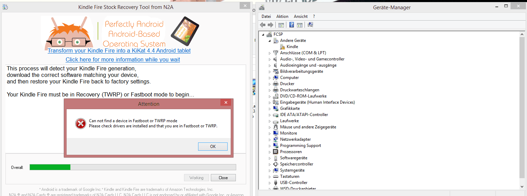This screenshot has width=527, height=196.
Task: Click the Drucker printer icon
Action: [276, 84]
